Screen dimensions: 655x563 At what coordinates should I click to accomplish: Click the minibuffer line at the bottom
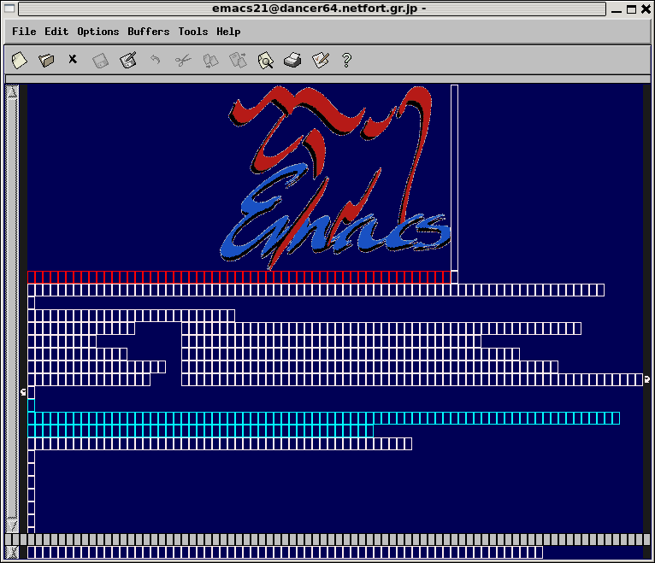[x=335, y=553]
